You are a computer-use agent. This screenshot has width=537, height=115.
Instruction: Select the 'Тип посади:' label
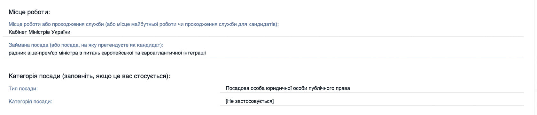(x=23, y=89)
